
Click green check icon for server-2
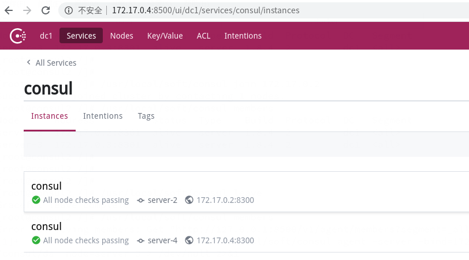36,199
